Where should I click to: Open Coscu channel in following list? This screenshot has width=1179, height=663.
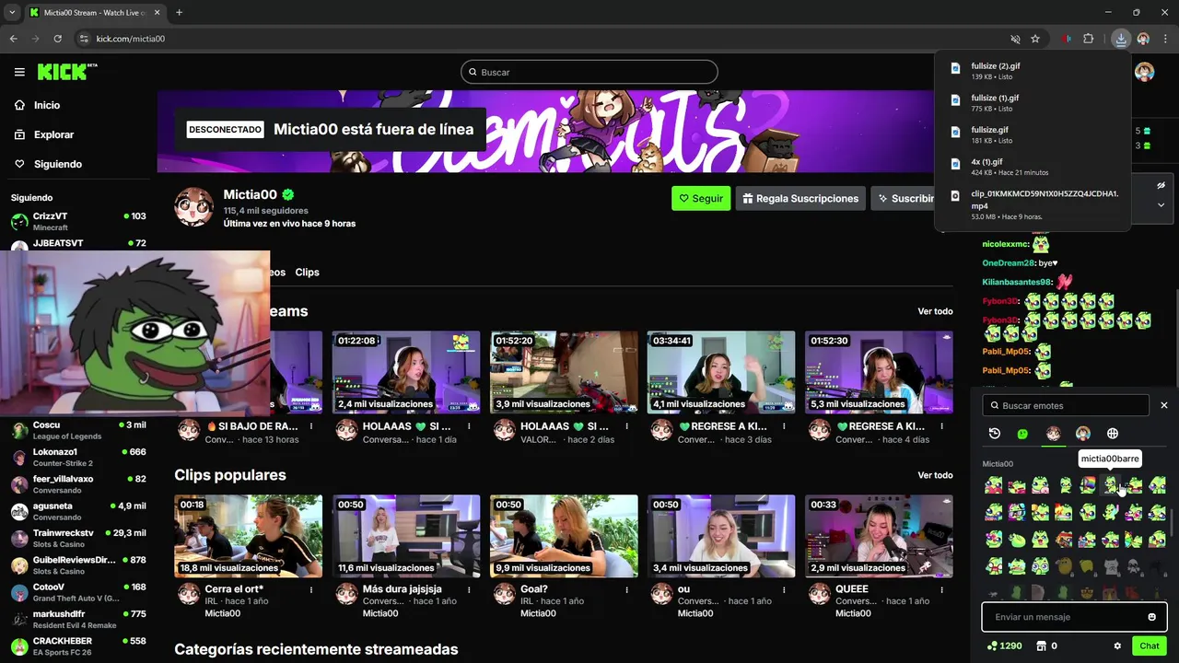pos(78,430)
